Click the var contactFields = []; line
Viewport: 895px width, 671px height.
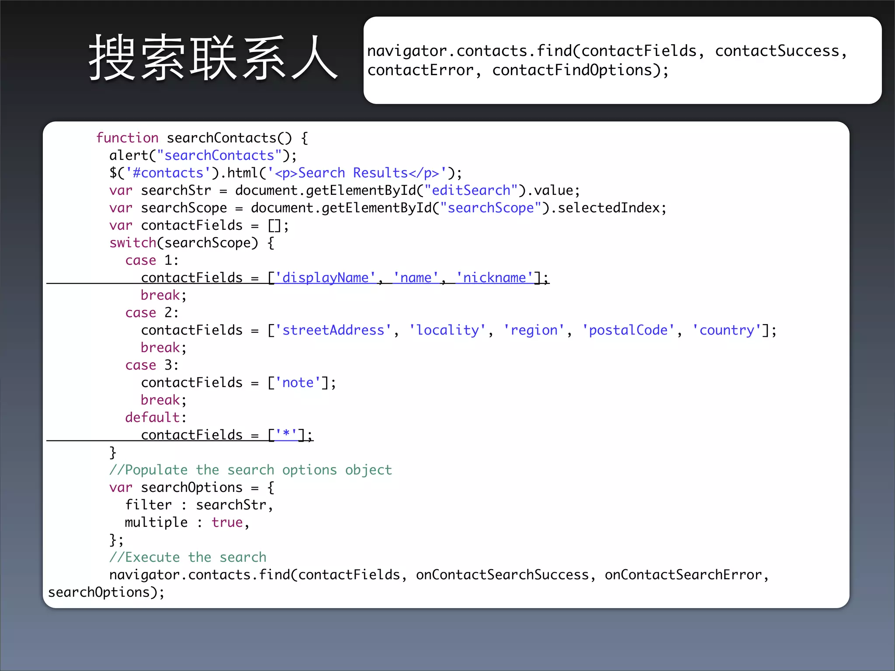coord(199,225)
